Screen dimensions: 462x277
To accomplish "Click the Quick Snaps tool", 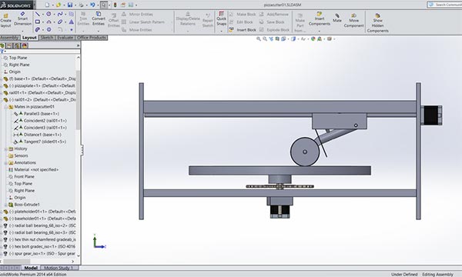I will [221, 18].
